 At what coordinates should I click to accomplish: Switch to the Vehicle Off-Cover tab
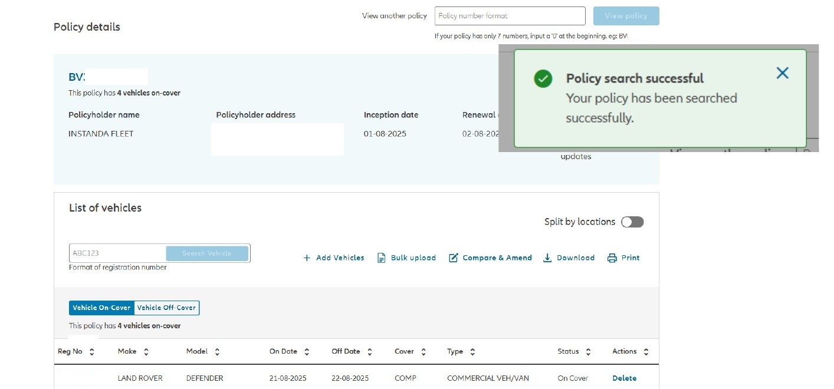[167, 308]
